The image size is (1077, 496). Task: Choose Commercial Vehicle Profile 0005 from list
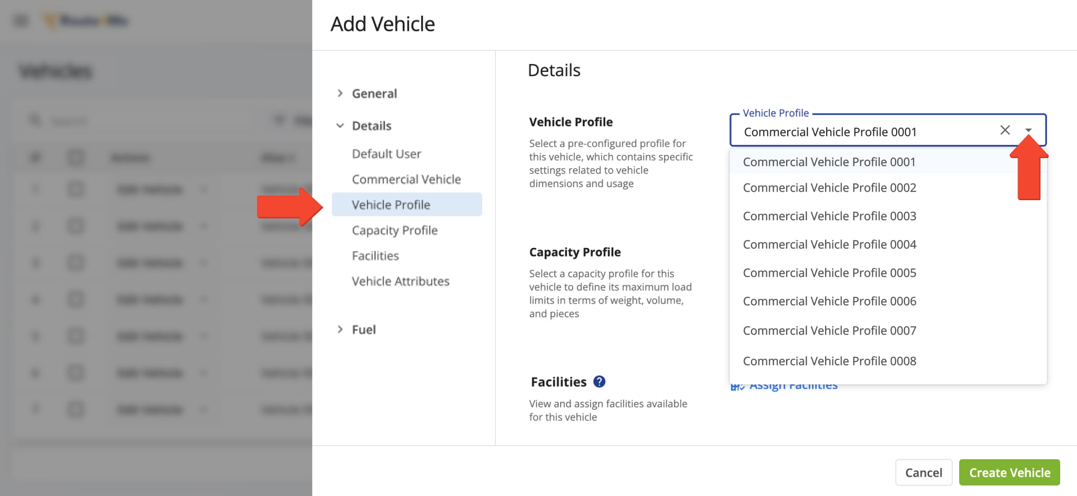[829, 273]
